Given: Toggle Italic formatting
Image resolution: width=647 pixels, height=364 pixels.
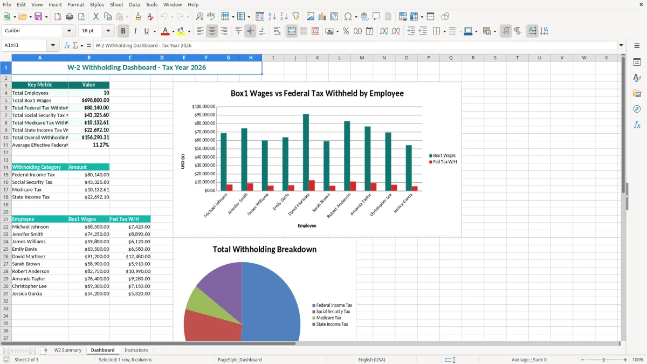Looking at the screenshot, I should (x=135, y=31).
